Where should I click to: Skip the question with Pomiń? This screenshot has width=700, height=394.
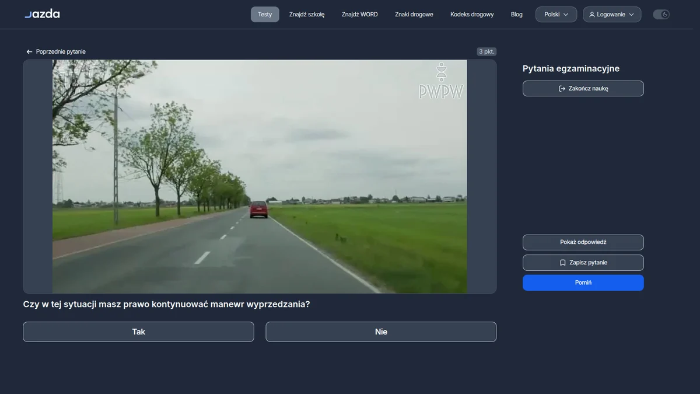pos(583,283)
